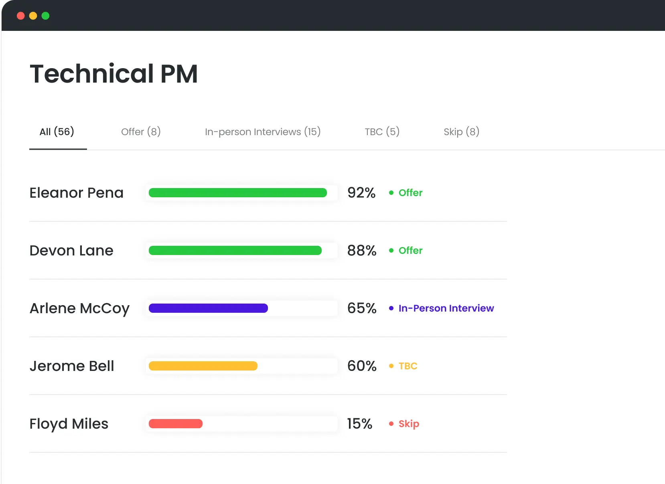Image resolution: width=665 pixels, height=484 pixels.
Task: Click the red Skip status dot for Floyd Miles
Action: point(391,424)
